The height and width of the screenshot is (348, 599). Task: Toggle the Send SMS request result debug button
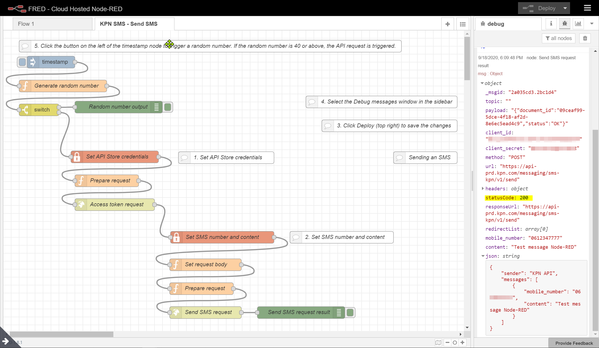[x=350, y=312]
